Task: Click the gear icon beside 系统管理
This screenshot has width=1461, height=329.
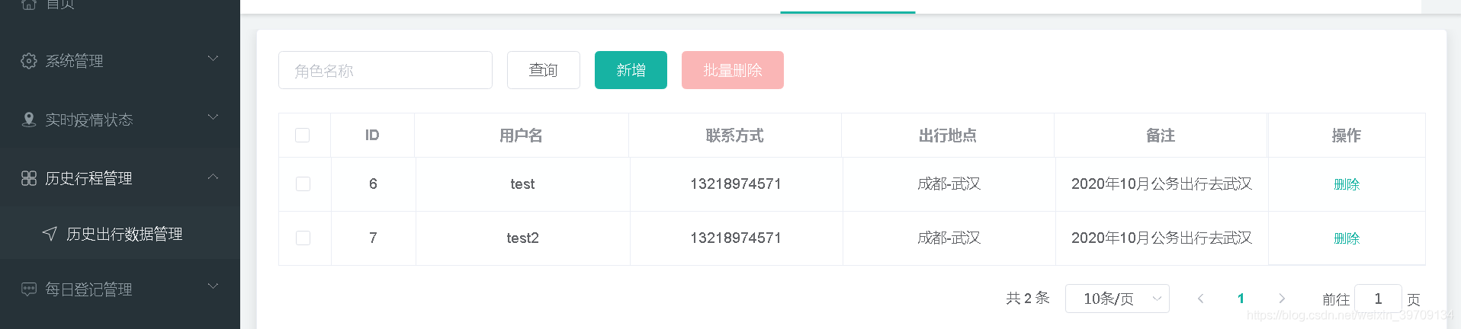Action: pos(29,61)
